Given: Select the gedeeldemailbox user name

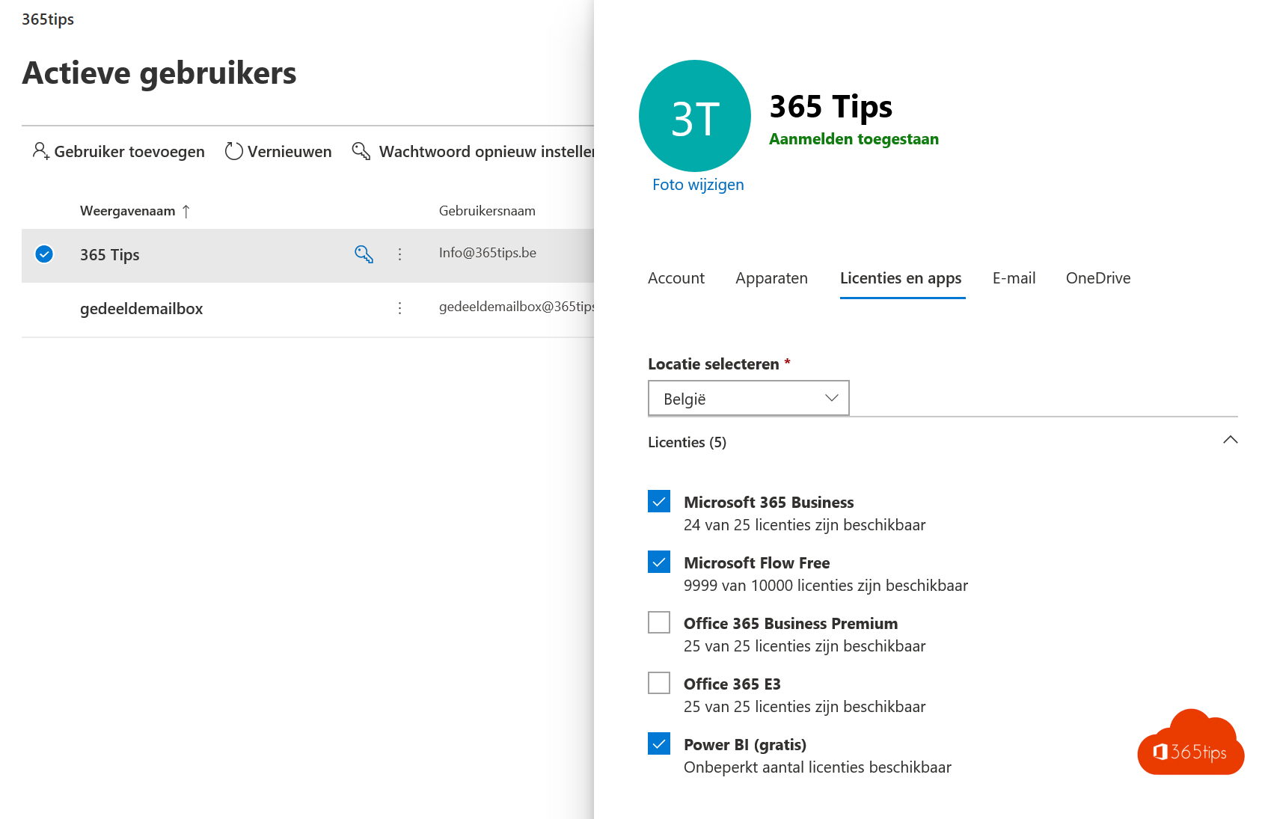Looking at the screenshot, I should click(x=141, y=309).
